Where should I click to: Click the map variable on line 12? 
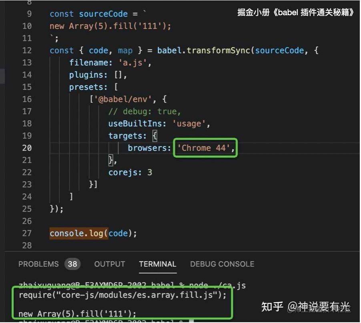pyautogui.click(x=125, y=51)
